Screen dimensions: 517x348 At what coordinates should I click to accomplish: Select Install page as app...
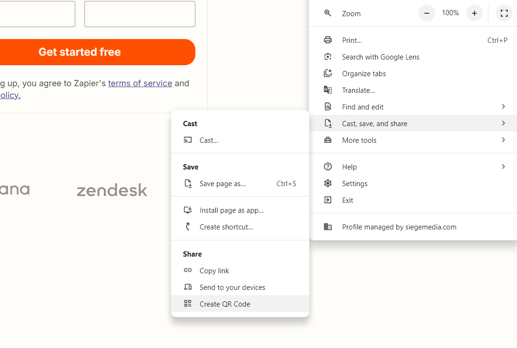[240, 210]
